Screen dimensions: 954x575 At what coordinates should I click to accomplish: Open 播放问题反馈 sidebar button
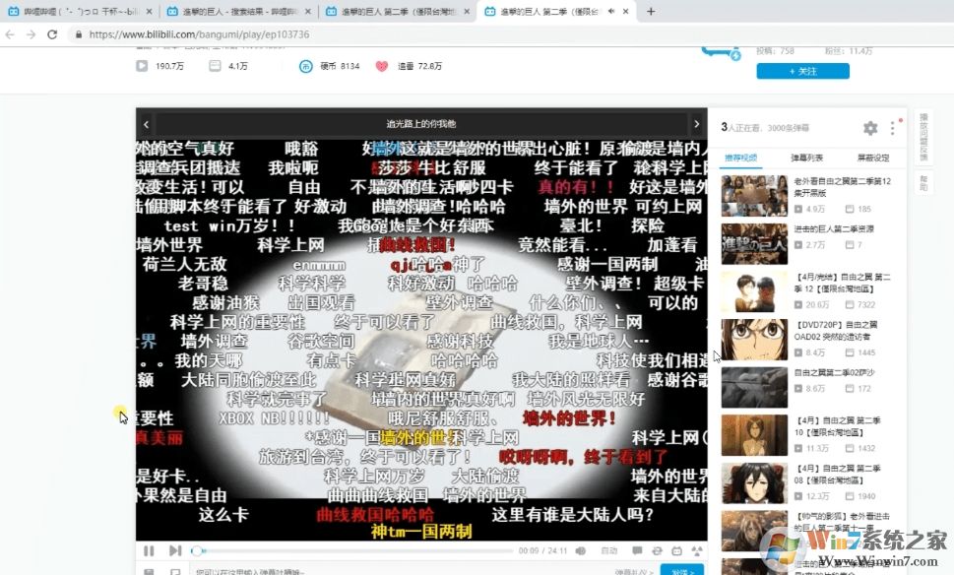pyautogui.click(x=923, y=138)
